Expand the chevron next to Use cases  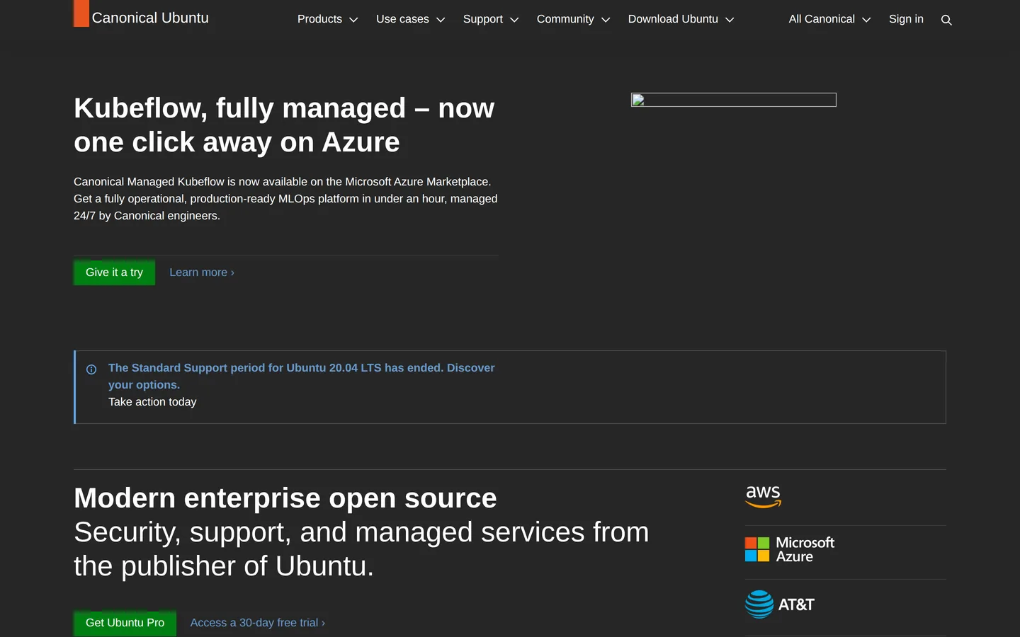441,20
